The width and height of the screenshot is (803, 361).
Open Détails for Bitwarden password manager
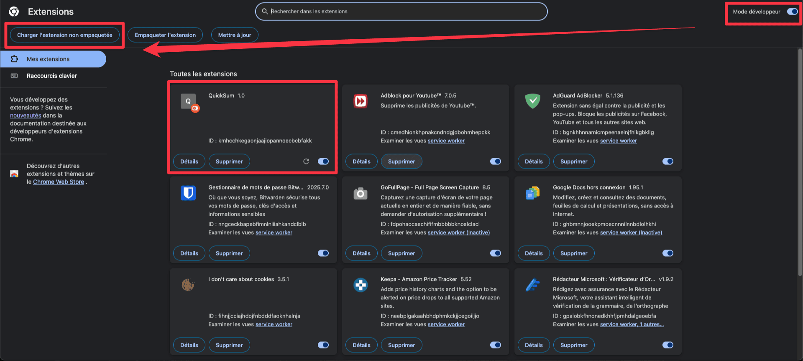[x=189, y=253]
